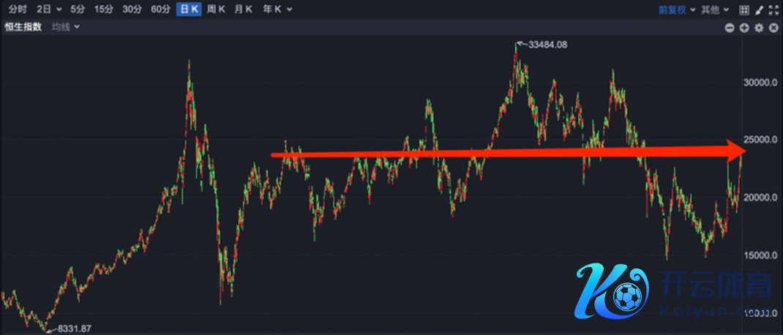Viewport: 783px width, 335px height.
Task: Select the 月K monthly chart tab
Action: pyautogui.click(x=244, y=10)
